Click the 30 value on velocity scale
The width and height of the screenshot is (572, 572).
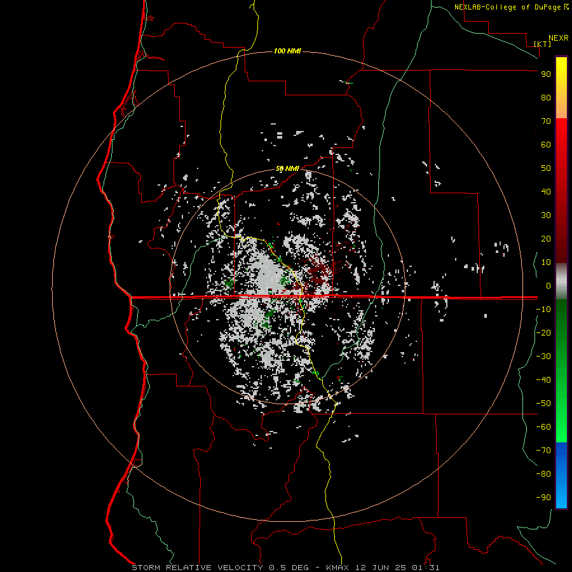click(546, 215)
